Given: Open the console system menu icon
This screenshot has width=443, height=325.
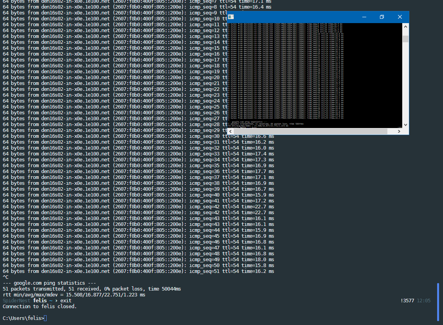Looking at the screenshot, I should (231, 17).
